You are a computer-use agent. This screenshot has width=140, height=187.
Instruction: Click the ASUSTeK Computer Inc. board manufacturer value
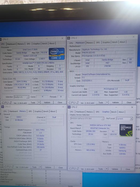100,128
